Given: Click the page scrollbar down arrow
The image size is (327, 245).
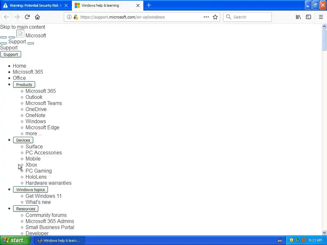Looking at the screenshot, I should [324, 233].
